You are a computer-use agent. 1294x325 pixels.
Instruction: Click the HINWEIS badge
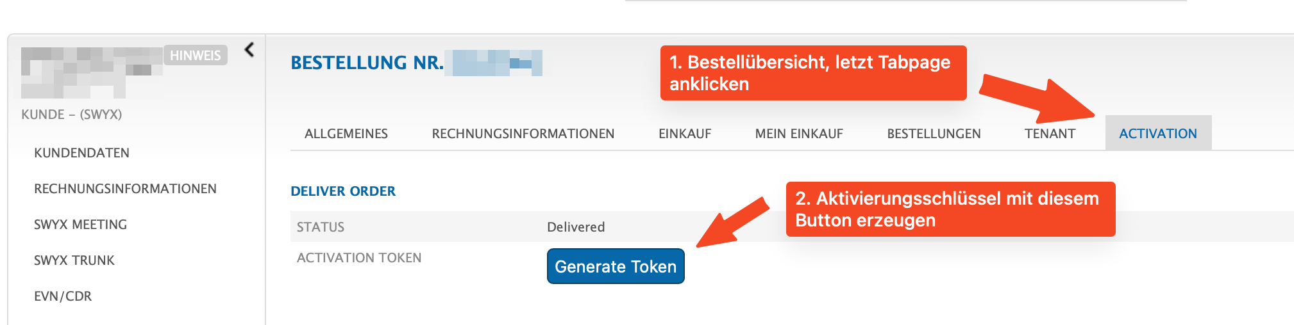(196, 56)
